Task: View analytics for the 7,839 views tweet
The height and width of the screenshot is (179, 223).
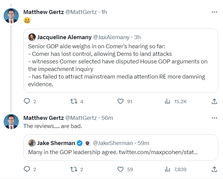Action: pyautogui.click(x=167, y=169)
